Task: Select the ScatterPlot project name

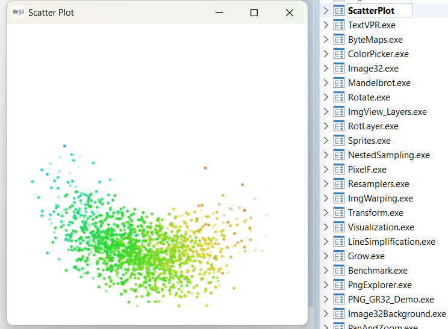Action: tap(371, 11)
